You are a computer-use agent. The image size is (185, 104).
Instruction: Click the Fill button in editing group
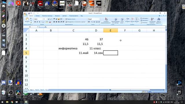[x=144, y=21]
